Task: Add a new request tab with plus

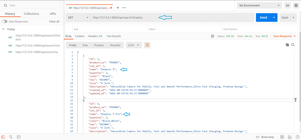Action: [118, 8]
